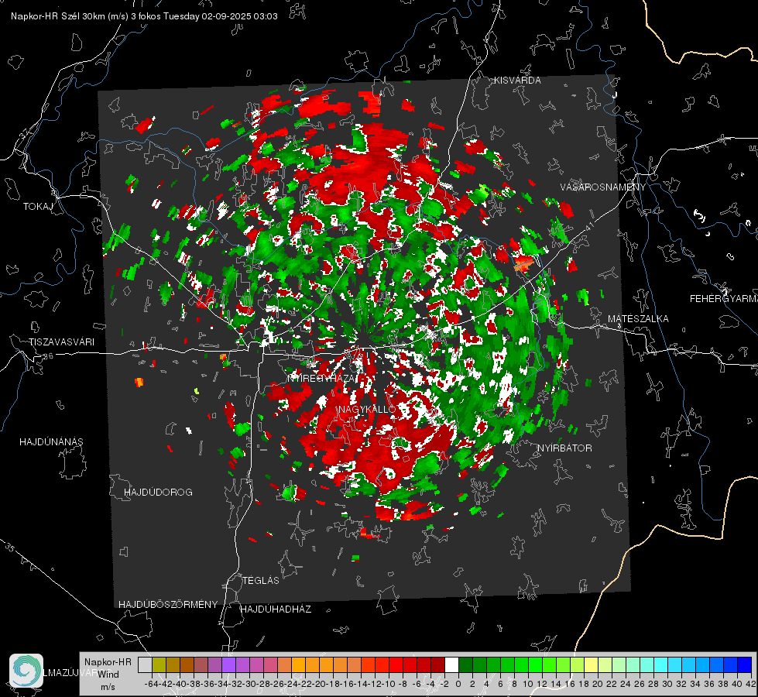Click the FEHÉRGYARMAT city label

pos(723,299)
